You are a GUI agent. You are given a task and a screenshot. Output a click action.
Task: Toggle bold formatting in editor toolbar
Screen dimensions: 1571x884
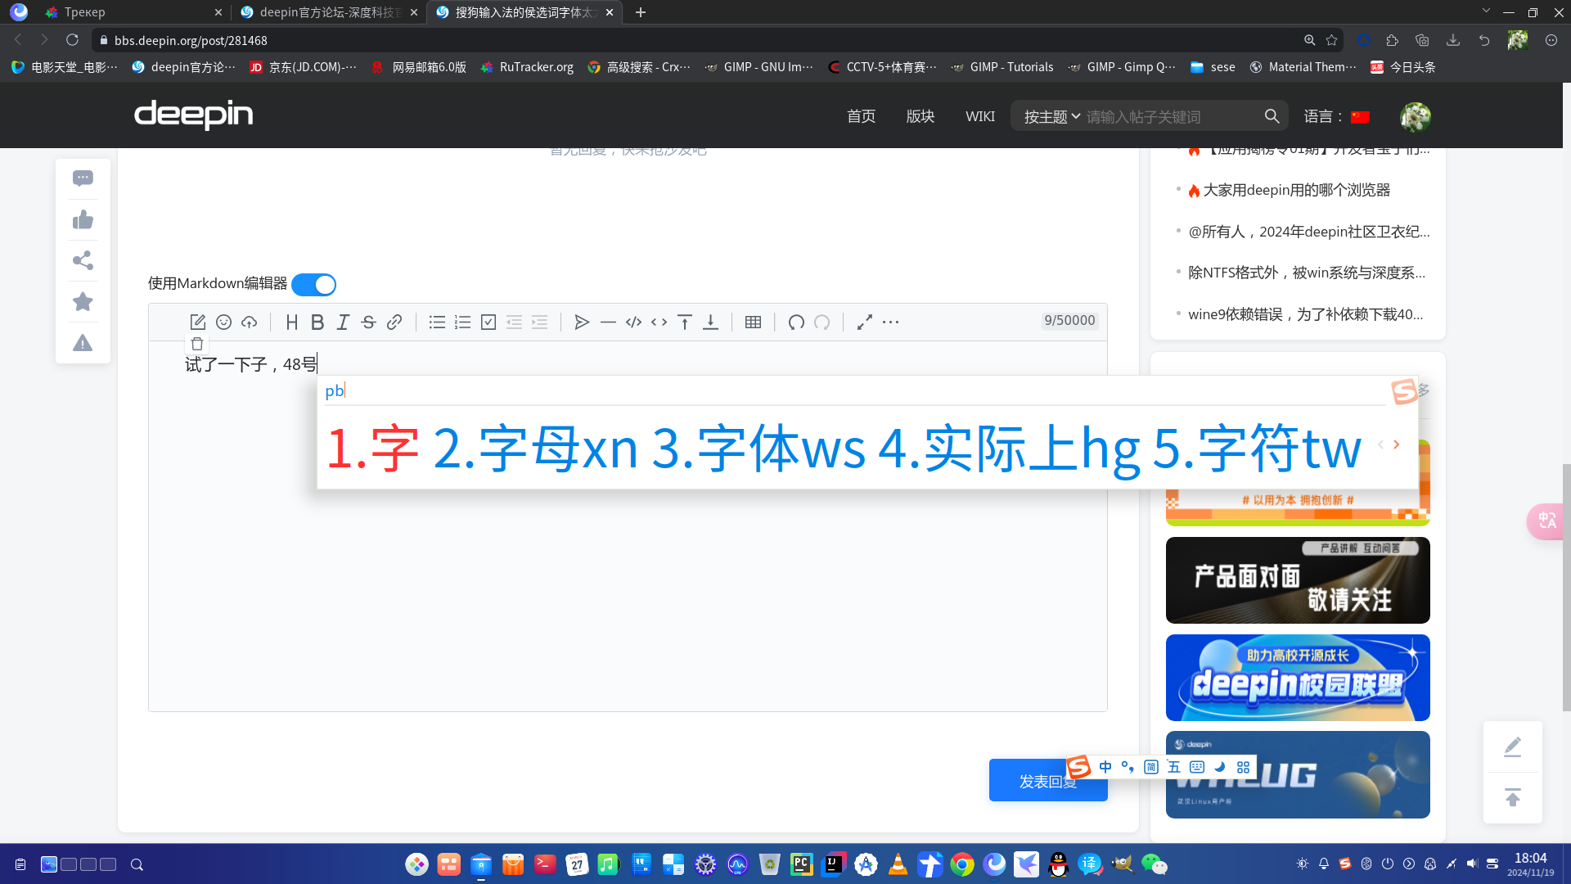tap(317, 322)
